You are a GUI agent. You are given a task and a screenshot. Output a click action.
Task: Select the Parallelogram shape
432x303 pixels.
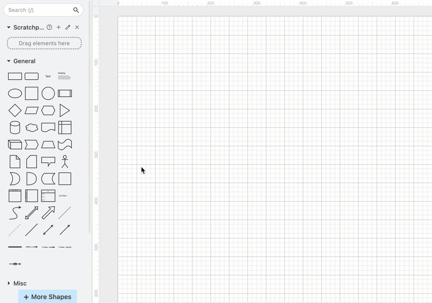click(31, 110)
